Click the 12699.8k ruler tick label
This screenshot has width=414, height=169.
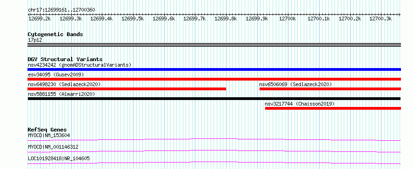tap(226, 19)
